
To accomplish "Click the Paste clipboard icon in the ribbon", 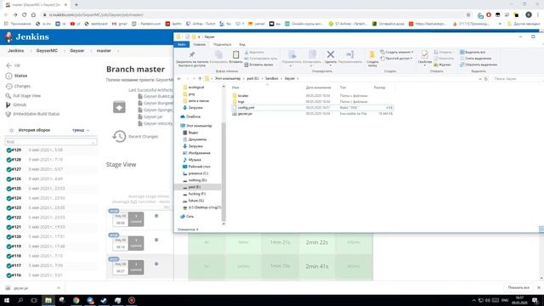I will [x=236, y=54].
